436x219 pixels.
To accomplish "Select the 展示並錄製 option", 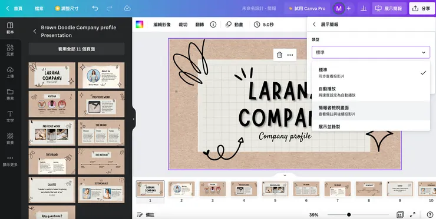I will pos(371,126).
